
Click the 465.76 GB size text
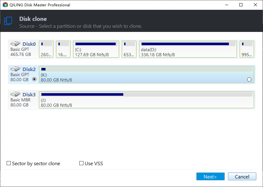pyautogui.click(x=21, y=54)
